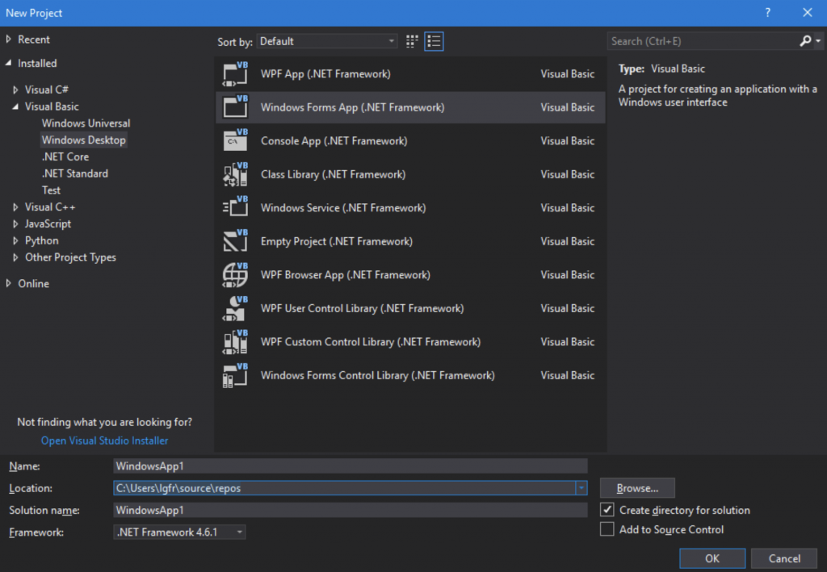Switch to small icons view
The height and width of the screenshot is (572, 827).
(411, 40)
